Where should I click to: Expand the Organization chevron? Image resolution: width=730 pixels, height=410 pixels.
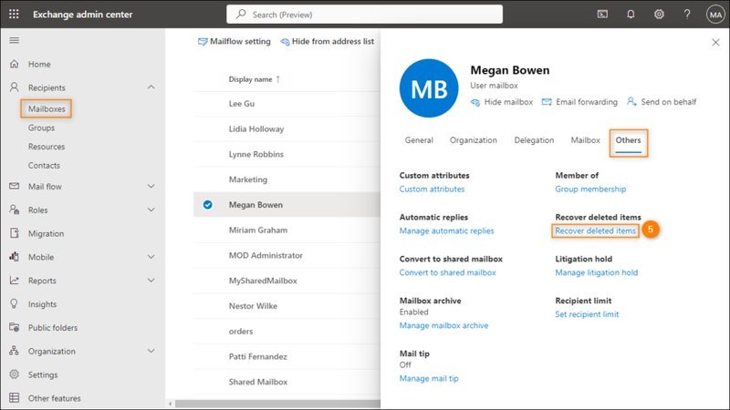pyautogui.click(x=151, y=351)
